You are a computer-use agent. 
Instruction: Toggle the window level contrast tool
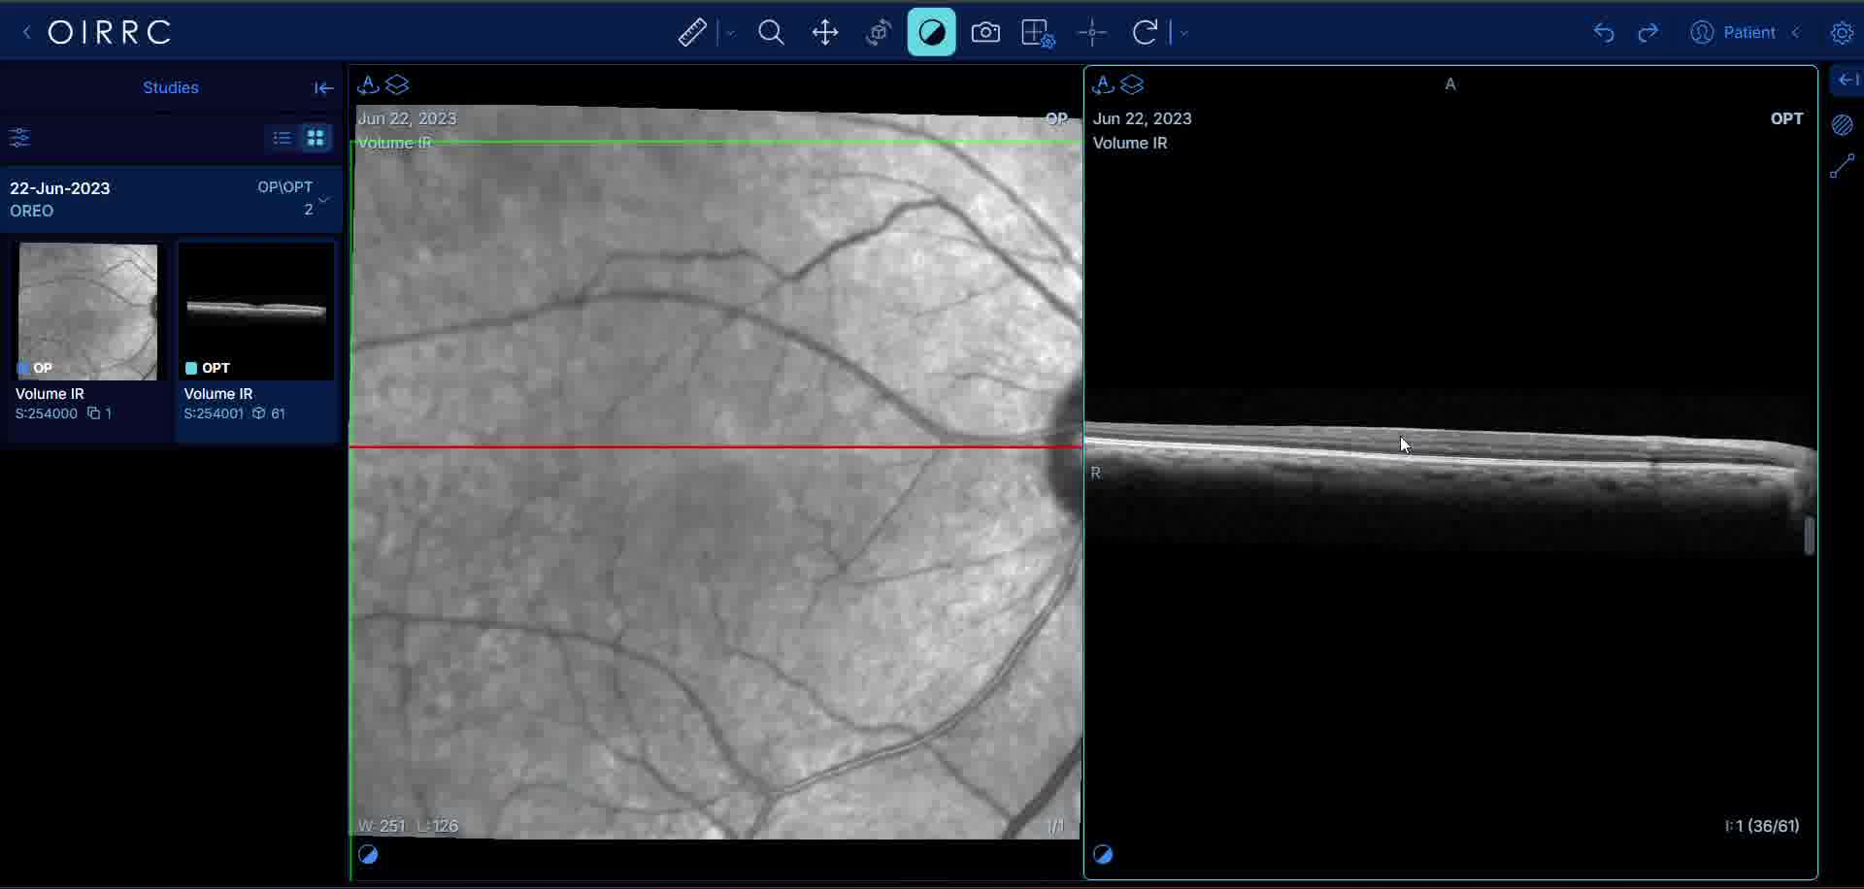pyautogui.click(x=931, y=33)
